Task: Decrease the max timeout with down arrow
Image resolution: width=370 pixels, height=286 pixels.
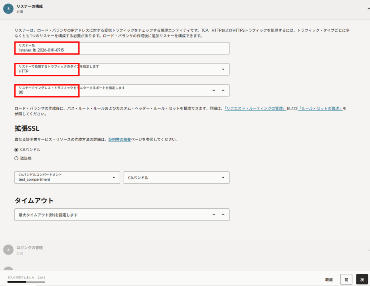Action: point(214,214)
